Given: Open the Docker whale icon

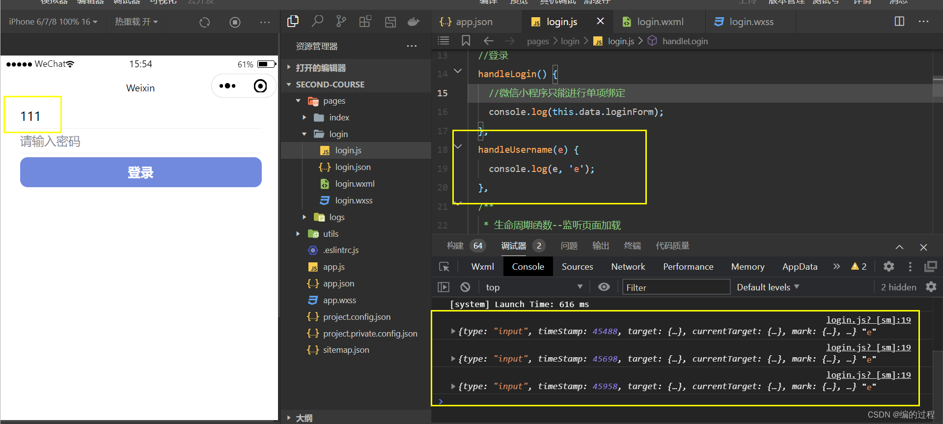Looking at the screenshot, I should coord(414,21).
